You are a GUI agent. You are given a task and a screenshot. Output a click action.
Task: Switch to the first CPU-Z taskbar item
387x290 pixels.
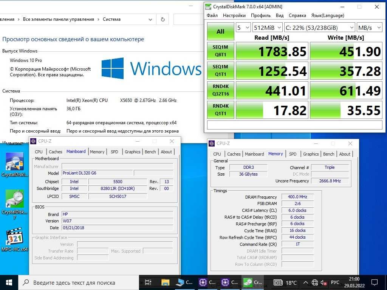(207, 282)
